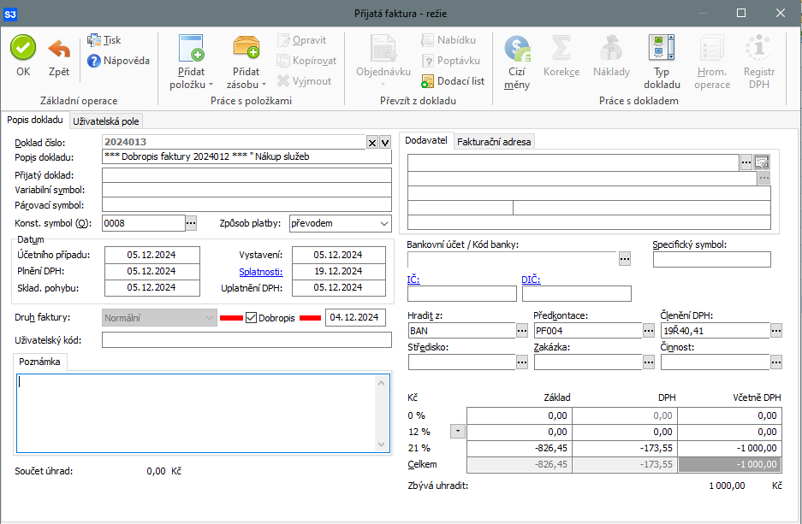Screen dimensions: 802x524
Task: Open the Konst. symbol lookup button
Action: click(x=191, y=223)
